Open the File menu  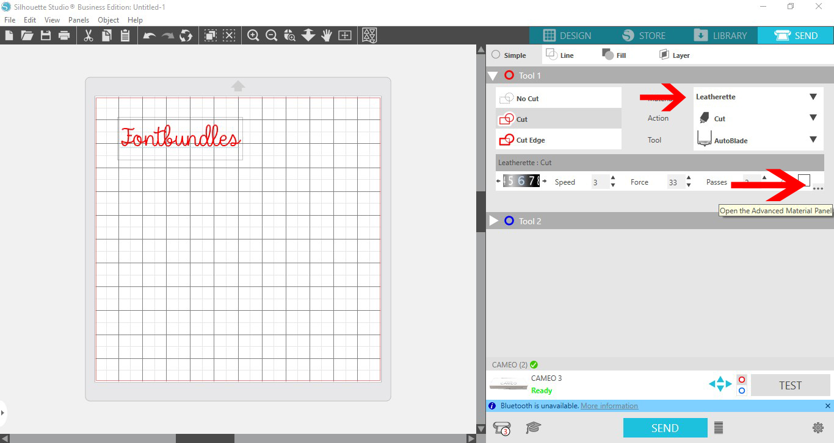tap(10, 19)
